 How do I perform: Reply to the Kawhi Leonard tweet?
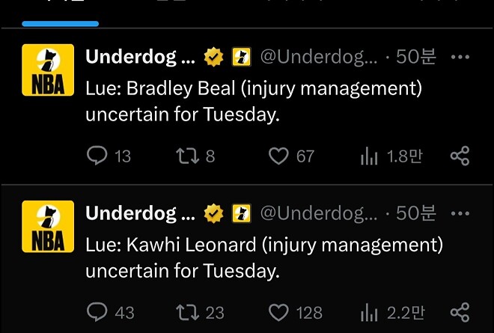tap(98, 312)
